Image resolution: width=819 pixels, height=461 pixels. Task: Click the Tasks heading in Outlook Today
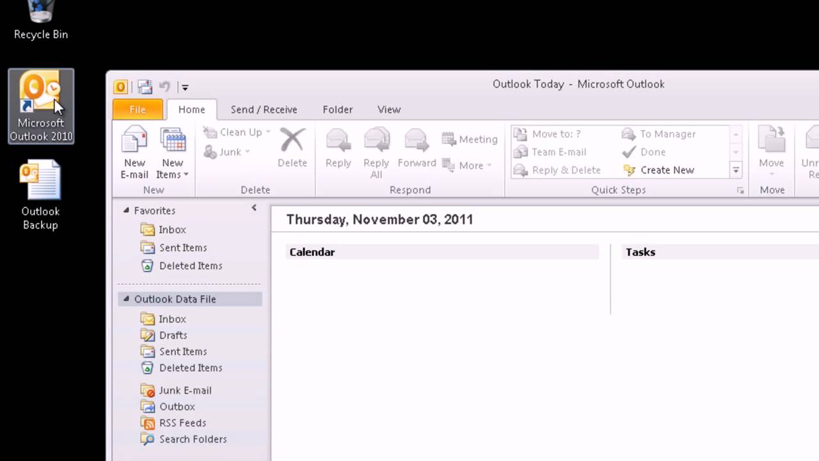pos(640,252)
